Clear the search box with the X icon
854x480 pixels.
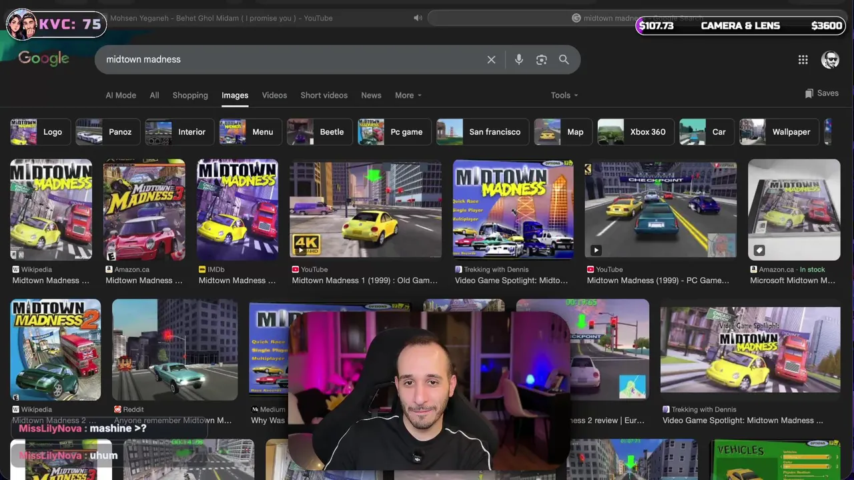(491, 59)
